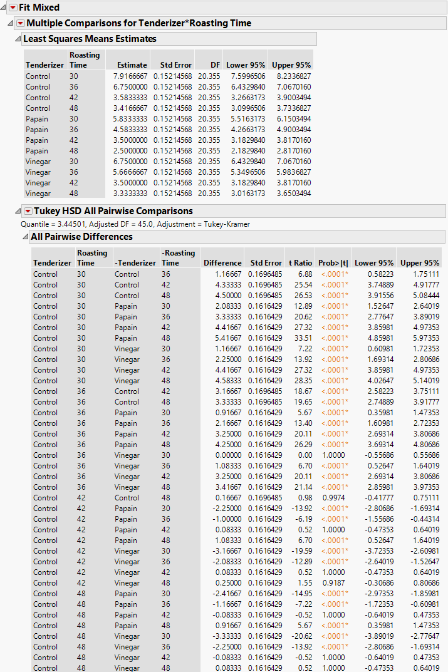Collapse the Fit Mixed report outline
Viewport: 448px width, 672px height.
click(x=4, y=8)
